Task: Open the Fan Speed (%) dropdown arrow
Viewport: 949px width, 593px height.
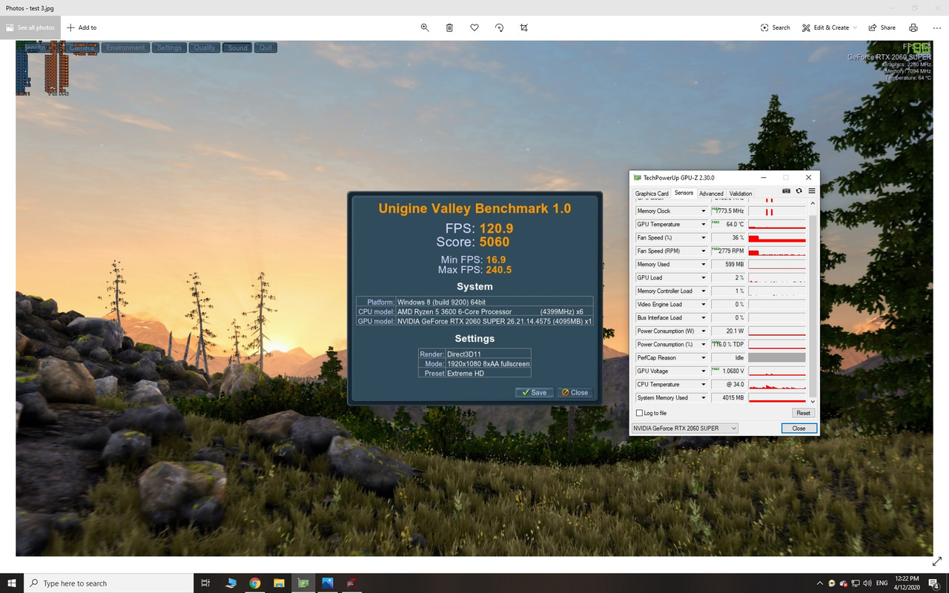Action: click(x=704, y=238)
